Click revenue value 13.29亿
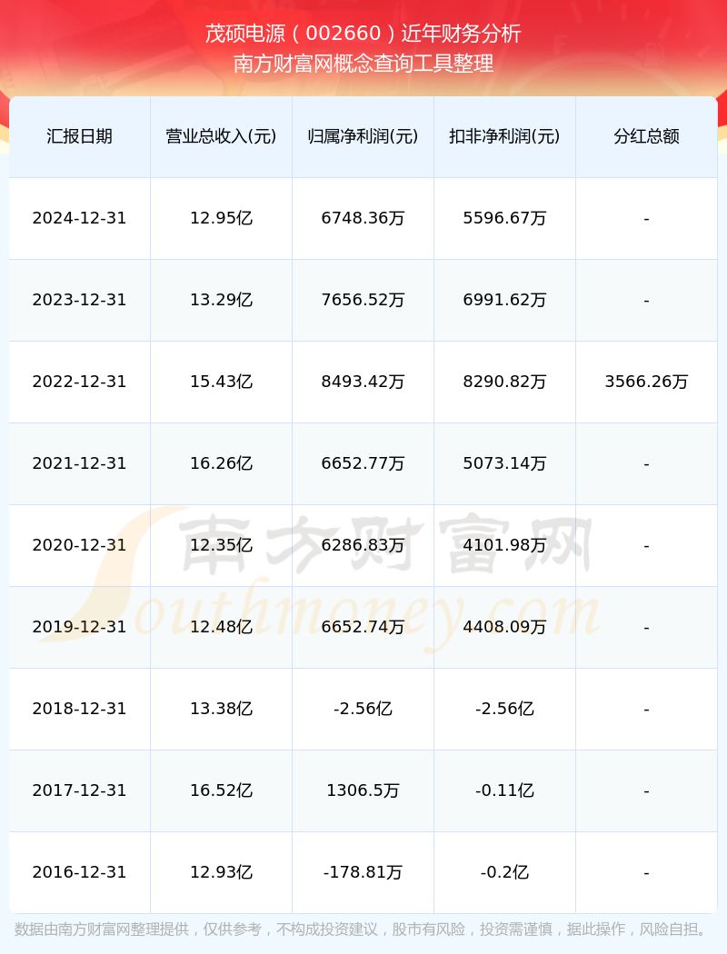Image resolution: width=727 pixels, height=954 pixels. (222, 300)
